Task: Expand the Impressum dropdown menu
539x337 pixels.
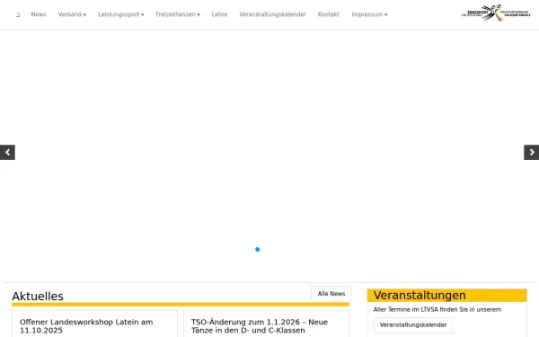Action: click(x=369, y=14)
